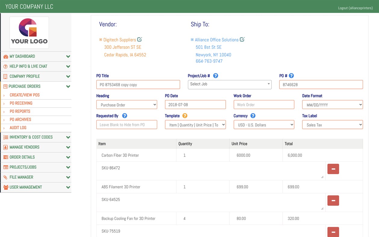
Task: Open the Date Format dropdown
Action: (332, 104)
